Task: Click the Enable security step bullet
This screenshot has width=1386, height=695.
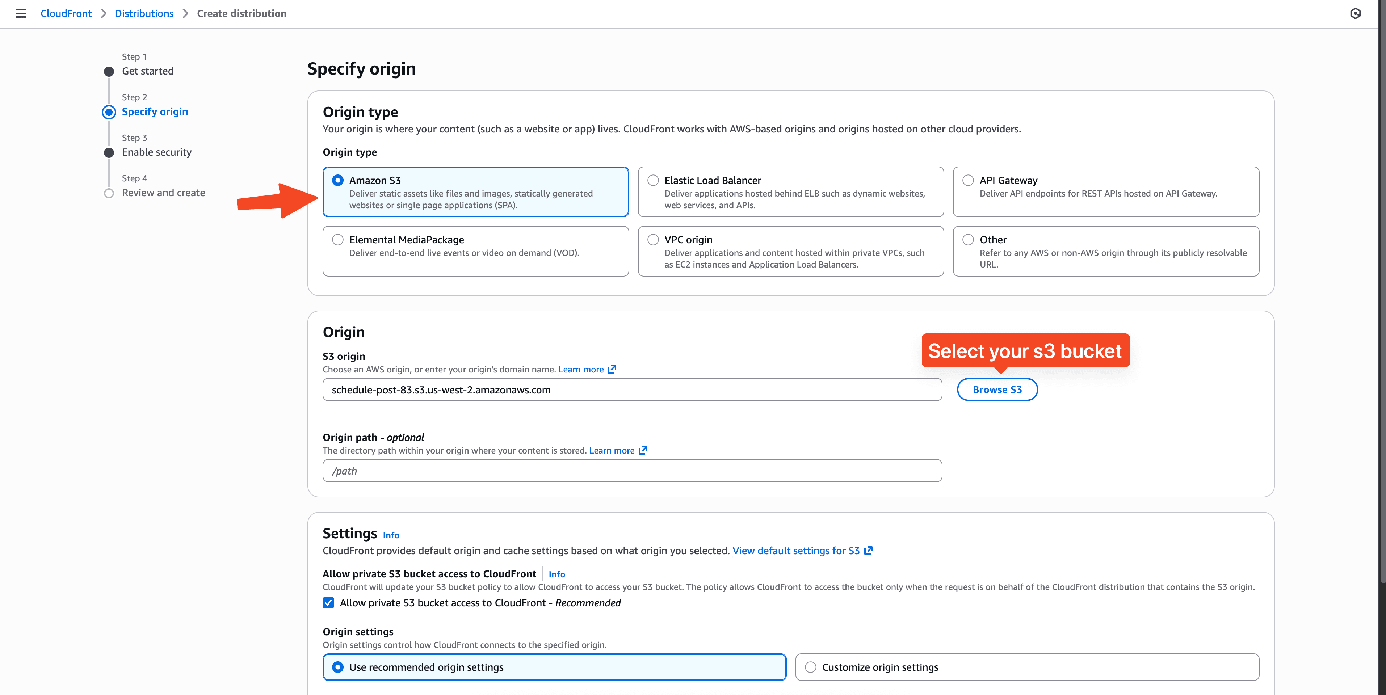Action: click(109, 153)
